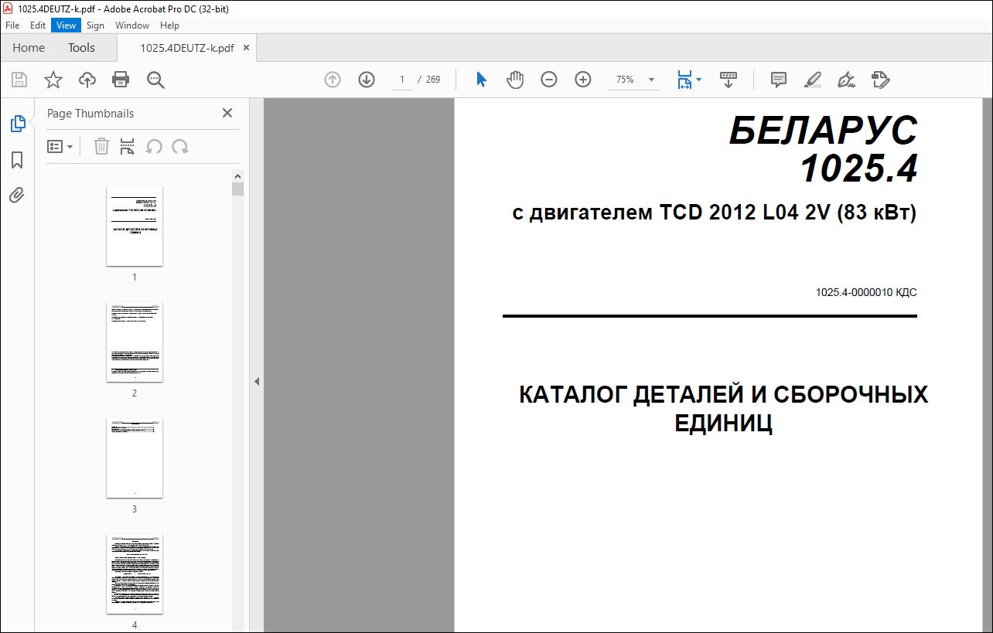This screenshot has height=633, width=993.
Task: Activate the selection arrow tool
Action: pos(481,80)
